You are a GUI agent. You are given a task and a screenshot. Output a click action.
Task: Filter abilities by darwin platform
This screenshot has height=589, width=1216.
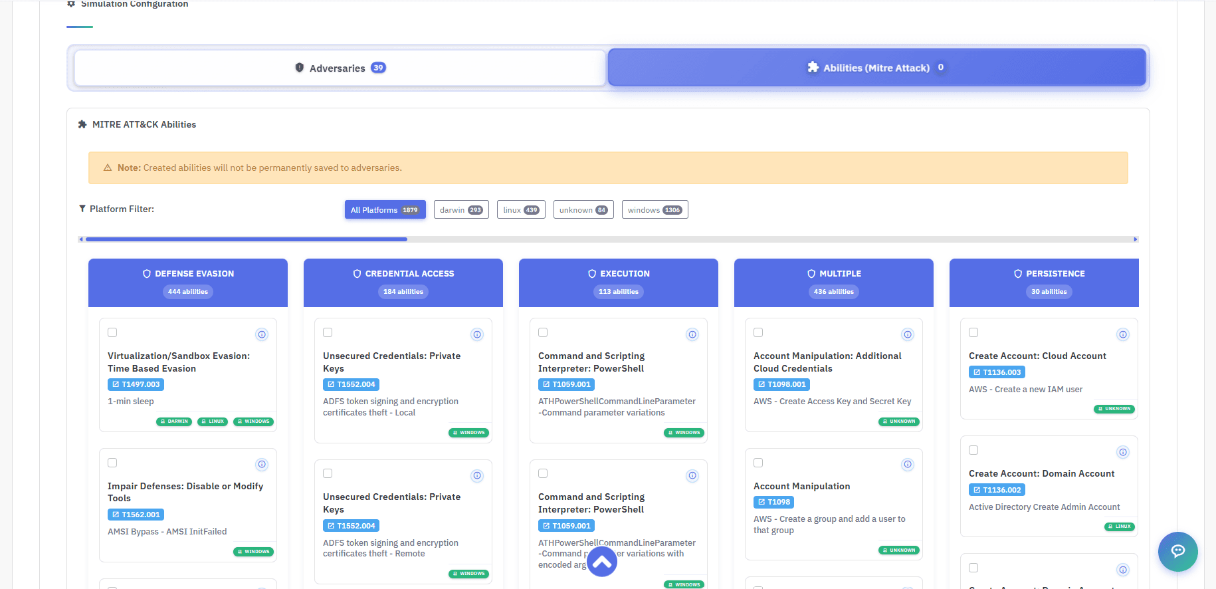pos(461,209)
